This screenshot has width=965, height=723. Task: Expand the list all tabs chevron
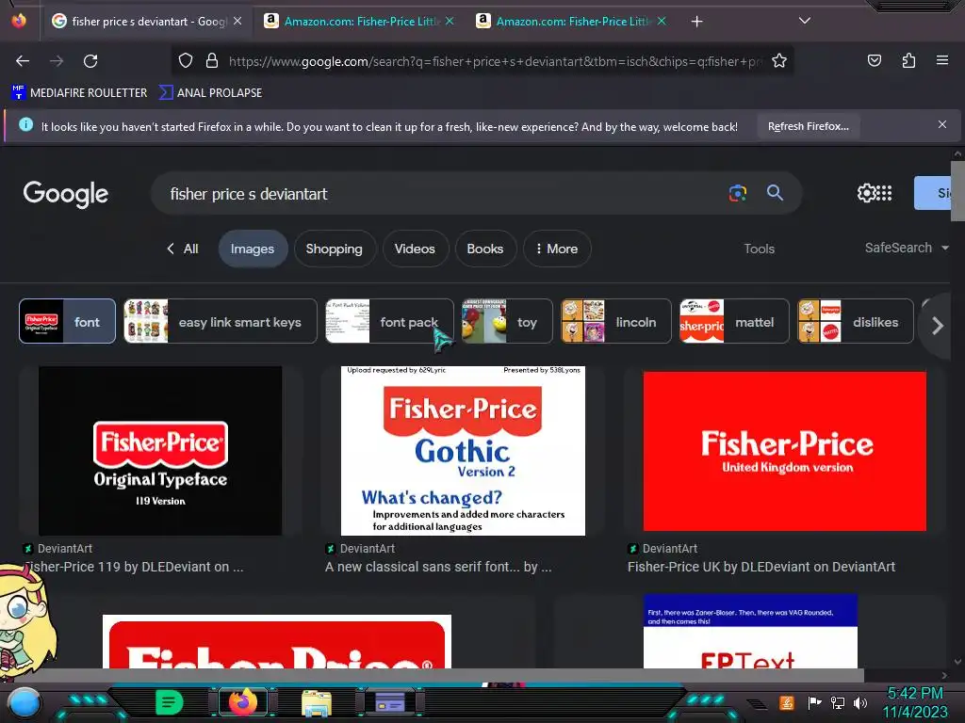(x=805, y=21)
